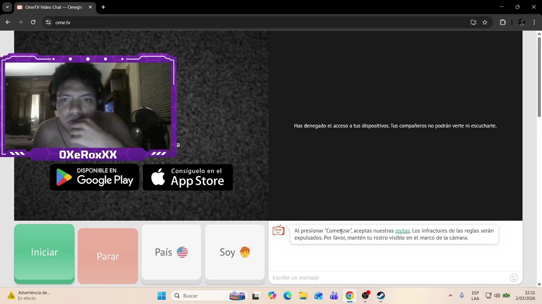This screenshot has width=542, height=304.
Task: Open the Google Play store badge
Action: pyautogui.click(x=94, y=177)
